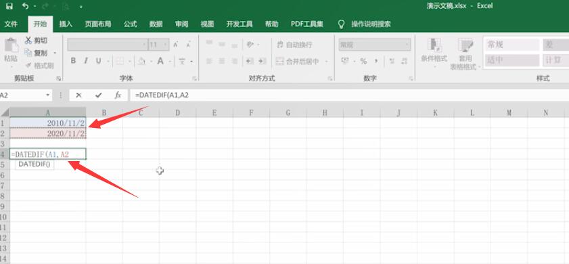Switch to the Page Layout (页面布局) tab
Image resolution: width=569 pixels, height=264 pixels.
98,24
